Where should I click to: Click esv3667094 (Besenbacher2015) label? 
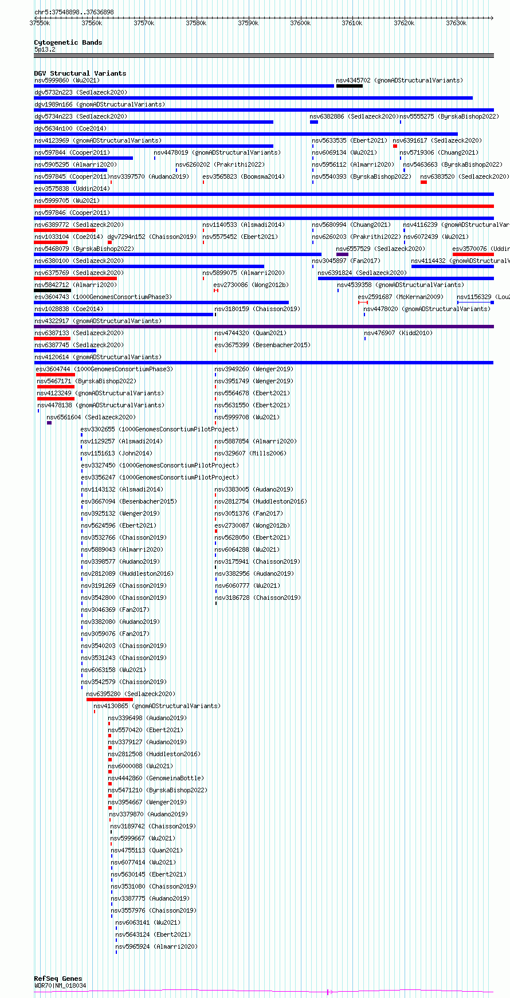129,502
